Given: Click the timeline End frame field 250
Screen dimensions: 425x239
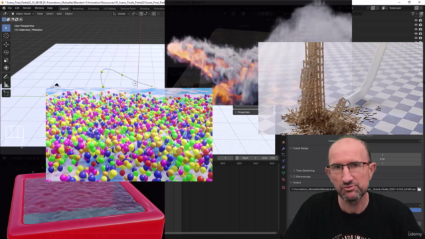Looking at the screenshot, I should pyautogui.click(x=269, y=158).
